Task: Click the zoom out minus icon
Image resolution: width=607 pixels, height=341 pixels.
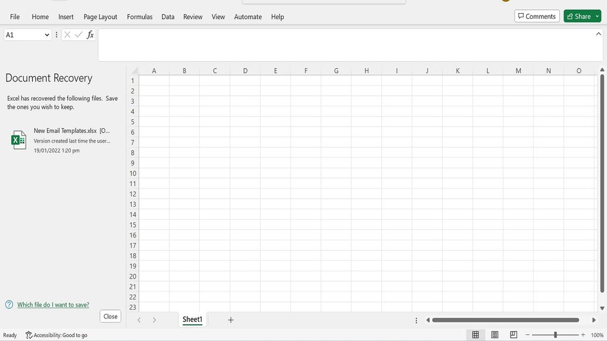Action: 527,335
